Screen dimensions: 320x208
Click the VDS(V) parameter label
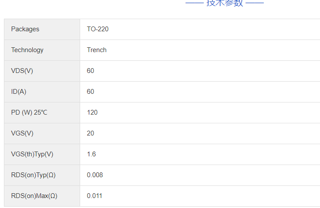pyautogui.click(x=22, y=71)
